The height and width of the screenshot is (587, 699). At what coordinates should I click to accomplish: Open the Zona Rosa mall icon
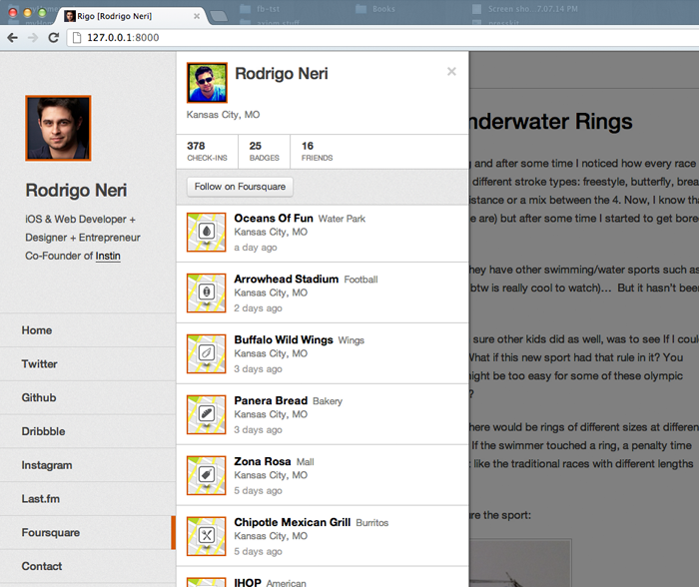[207, 475]
